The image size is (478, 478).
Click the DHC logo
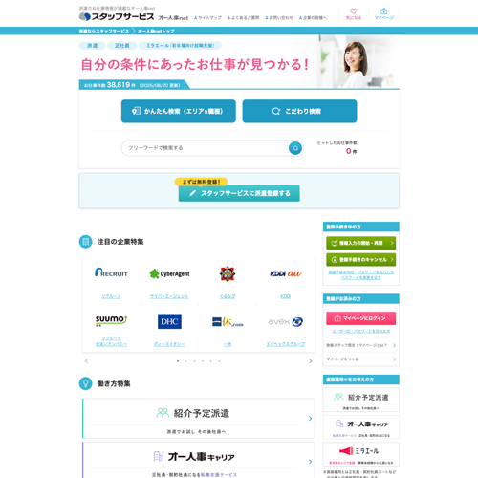coord(169,321)
